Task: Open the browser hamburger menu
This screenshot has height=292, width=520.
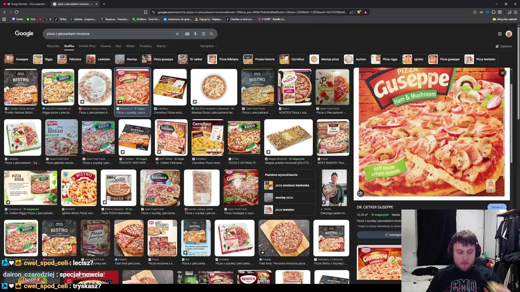Action: (515, 12)
